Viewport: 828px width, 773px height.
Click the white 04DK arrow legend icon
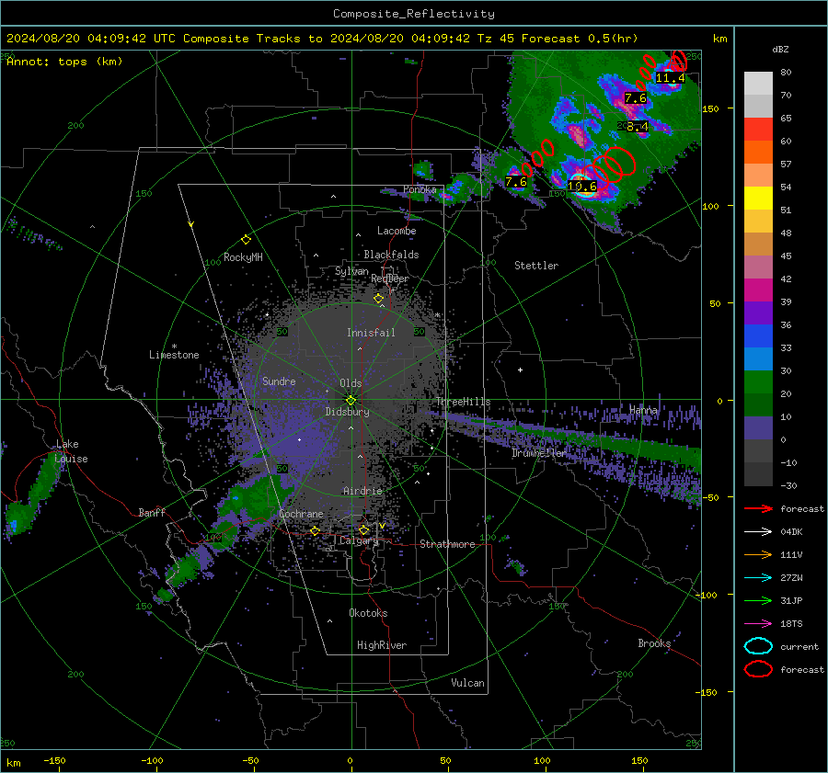pyautogui.click(x=758, y=532)
